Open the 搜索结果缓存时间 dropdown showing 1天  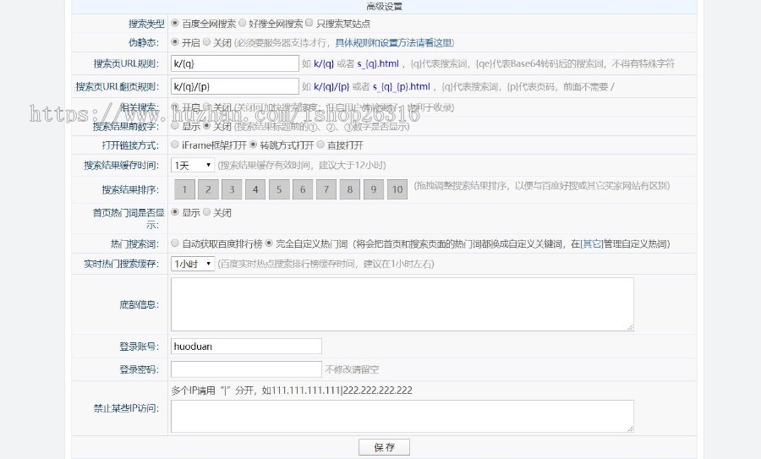pyautogui.click(x=193, y=166)
